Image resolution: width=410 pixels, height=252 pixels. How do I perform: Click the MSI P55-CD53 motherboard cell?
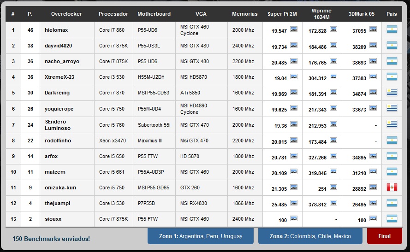tap(154, 93)
